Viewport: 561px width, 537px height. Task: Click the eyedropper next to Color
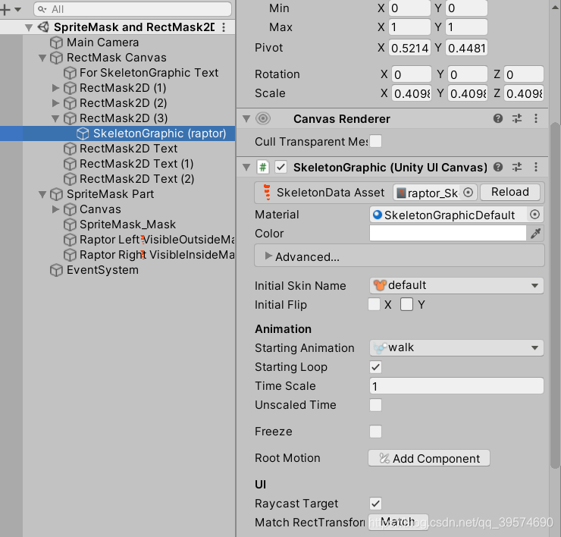click(x=535, y=234)
